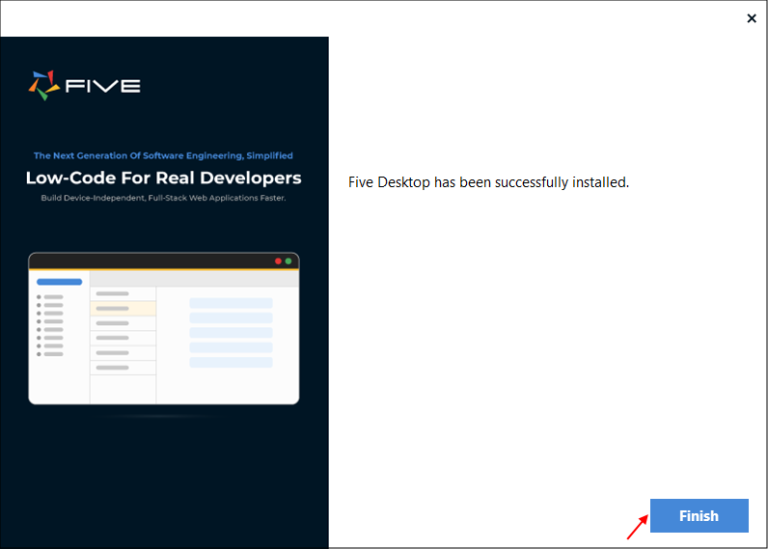Click the Five logo

click(84, 86)
